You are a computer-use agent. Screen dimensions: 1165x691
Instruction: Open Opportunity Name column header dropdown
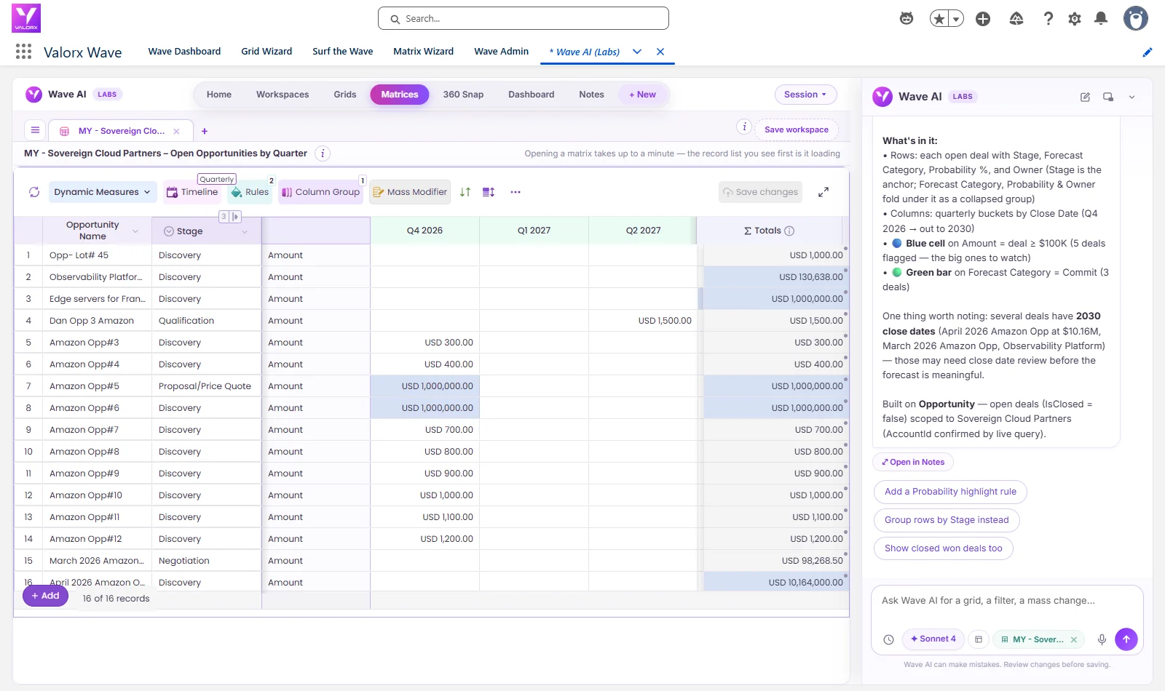[135, 231]
